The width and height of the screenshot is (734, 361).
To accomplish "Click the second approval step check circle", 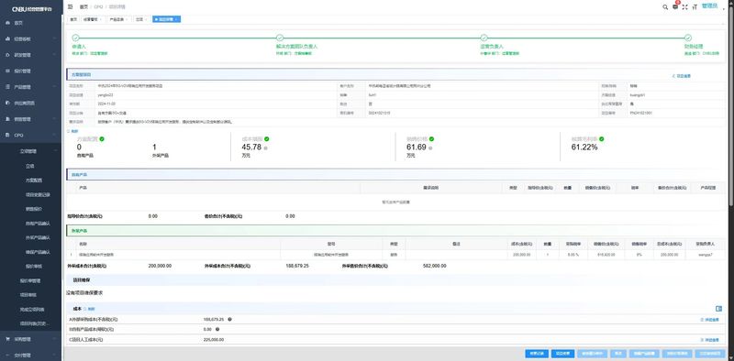I will point(280,38).
